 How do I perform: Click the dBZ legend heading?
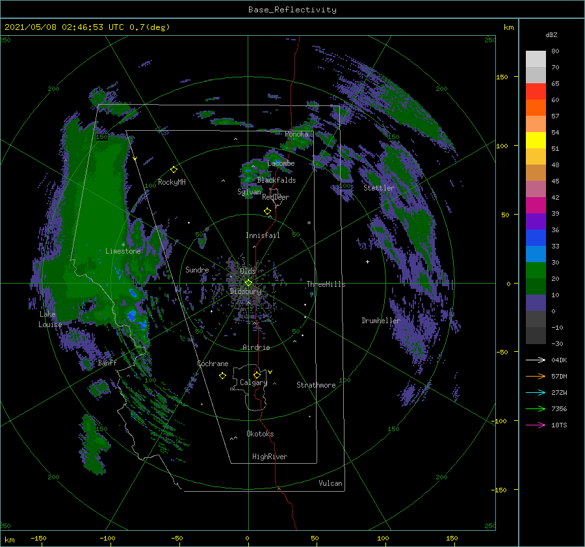[551, 34]
